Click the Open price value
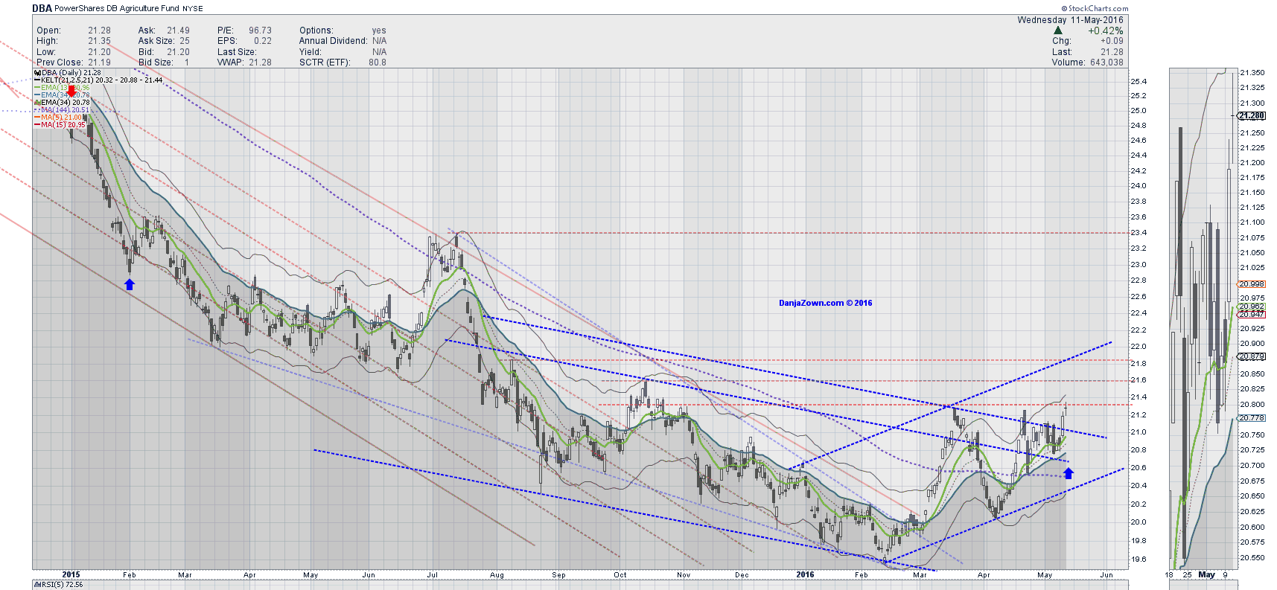This screenshot has width=1277, height=590. coord(99,31)
